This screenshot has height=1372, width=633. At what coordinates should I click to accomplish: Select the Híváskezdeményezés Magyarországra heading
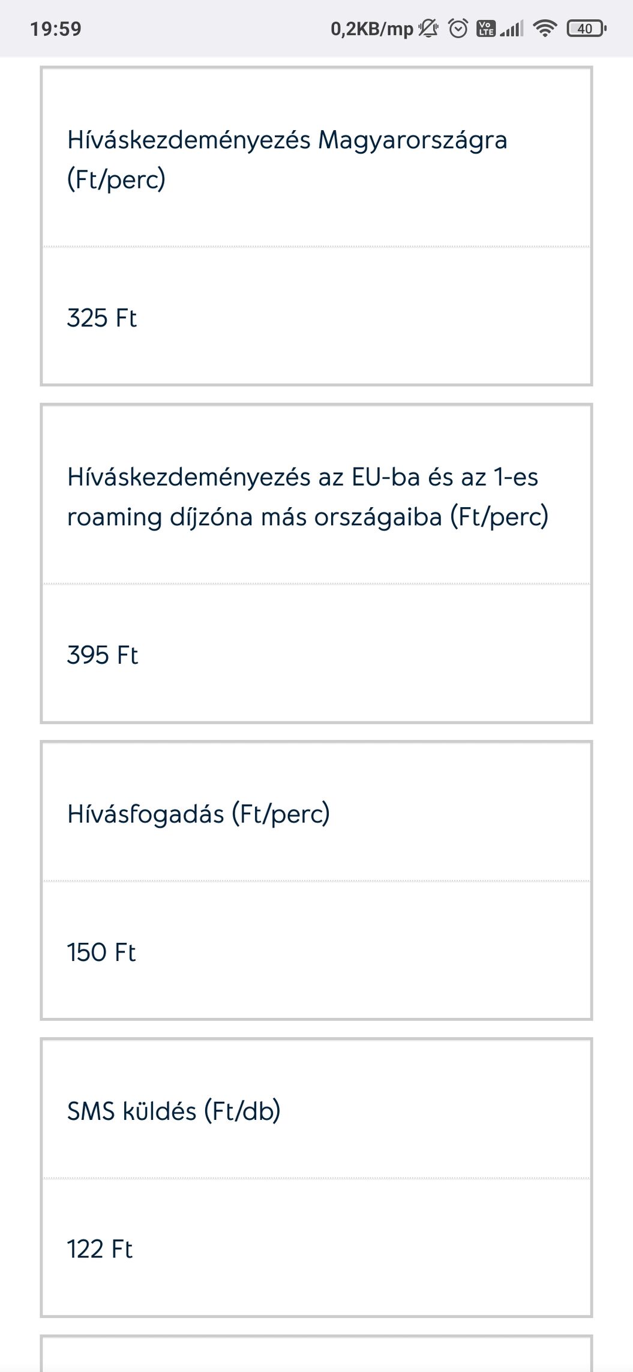[287, 159]
